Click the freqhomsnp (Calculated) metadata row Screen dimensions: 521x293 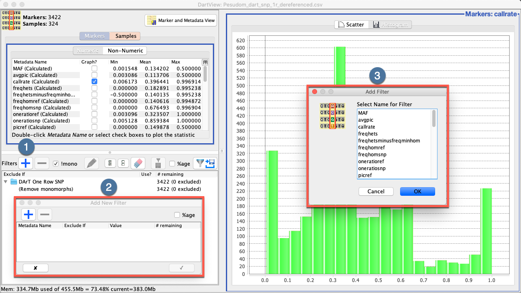coord(107,108)
